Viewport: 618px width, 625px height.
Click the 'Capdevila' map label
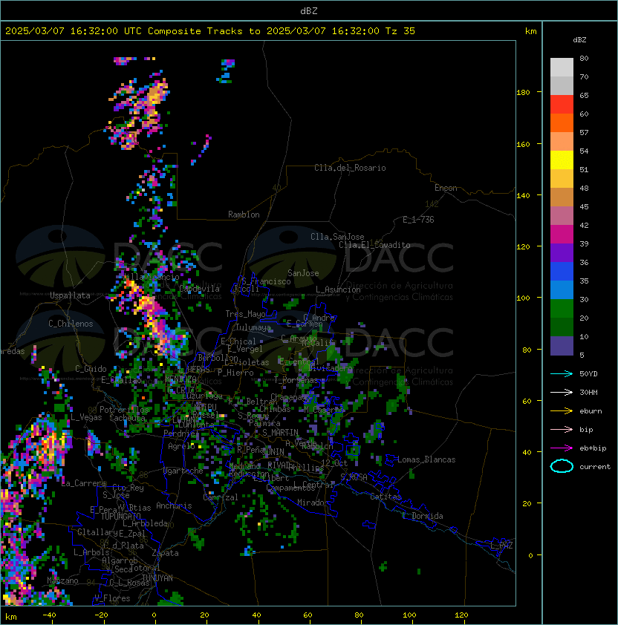pos(200,289)
